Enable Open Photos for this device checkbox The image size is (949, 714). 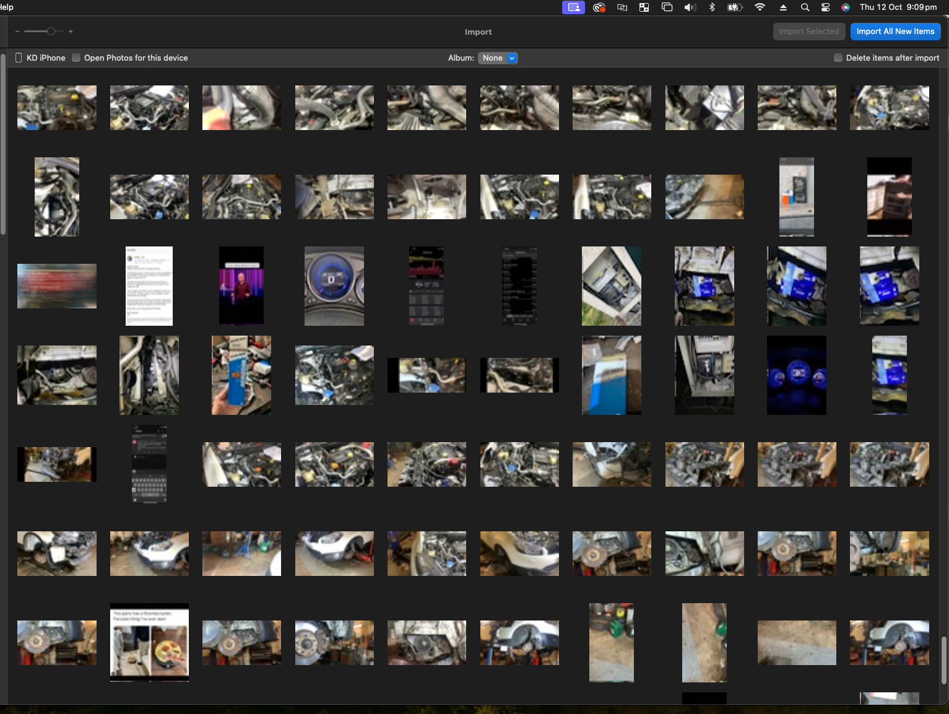click(76, 58)
